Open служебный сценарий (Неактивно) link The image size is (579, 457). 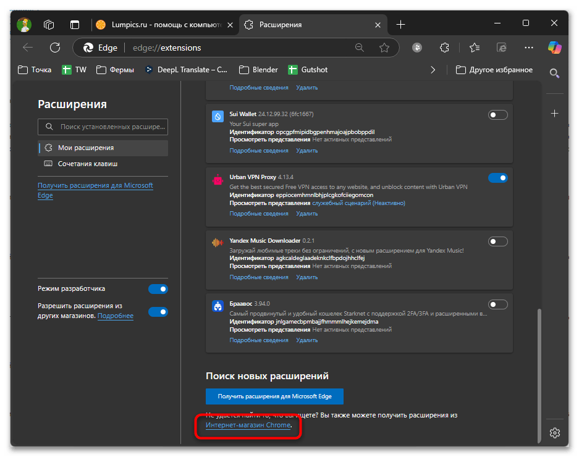click(358, 203)
